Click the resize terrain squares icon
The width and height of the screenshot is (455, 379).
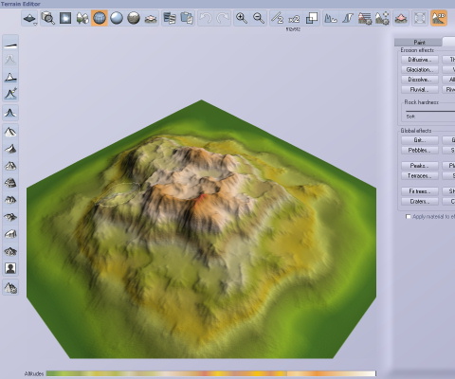tap(312, 18)
